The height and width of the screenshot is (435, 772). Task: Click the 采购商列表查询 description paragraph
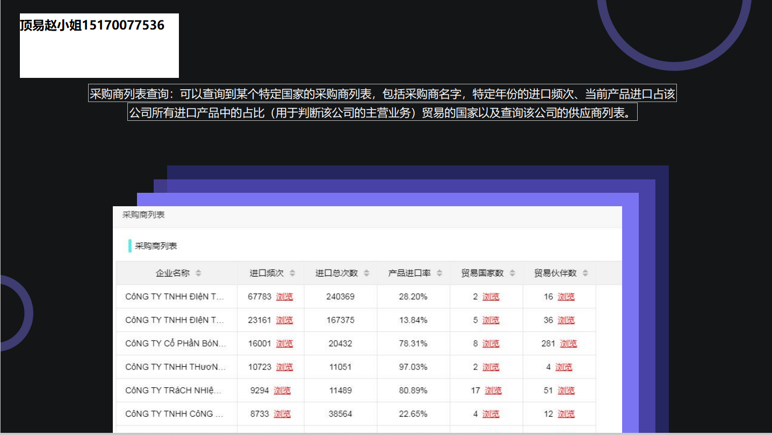[383, 104]
